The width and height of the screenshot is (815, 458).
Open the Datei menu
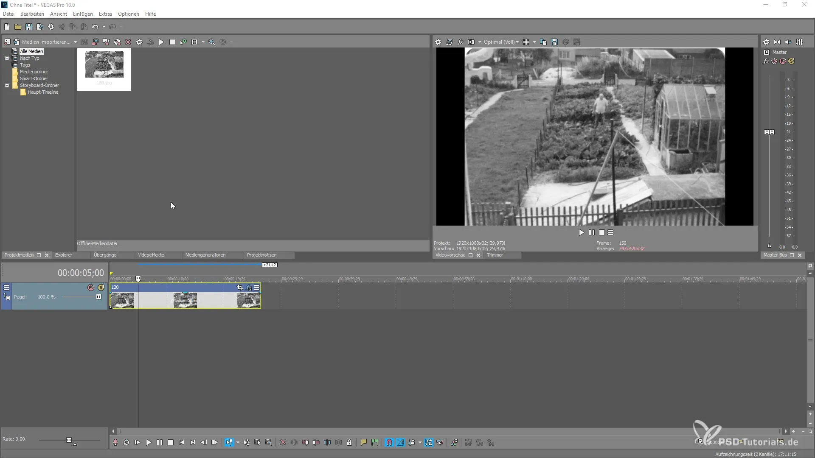tap(8, 14)
